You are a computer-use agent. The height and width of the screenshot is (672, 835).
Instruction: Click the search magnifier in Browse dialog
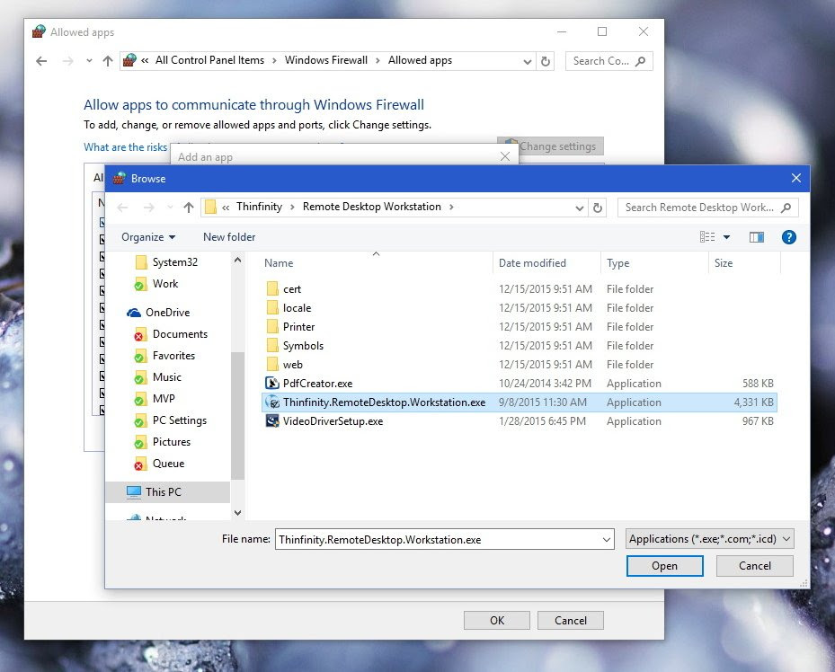[786, 208]
